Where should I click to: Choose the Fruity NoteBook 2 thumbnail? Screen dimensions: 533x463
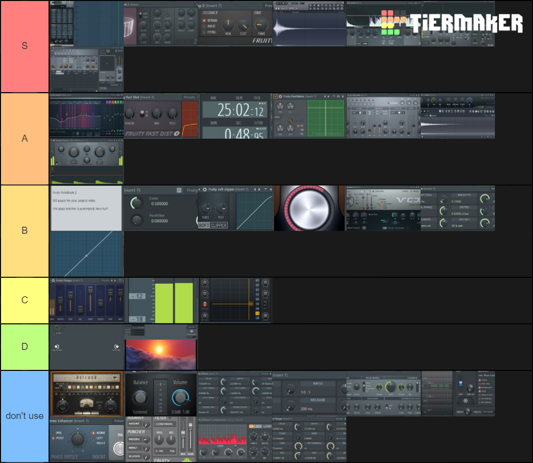(x=86, y=208)
